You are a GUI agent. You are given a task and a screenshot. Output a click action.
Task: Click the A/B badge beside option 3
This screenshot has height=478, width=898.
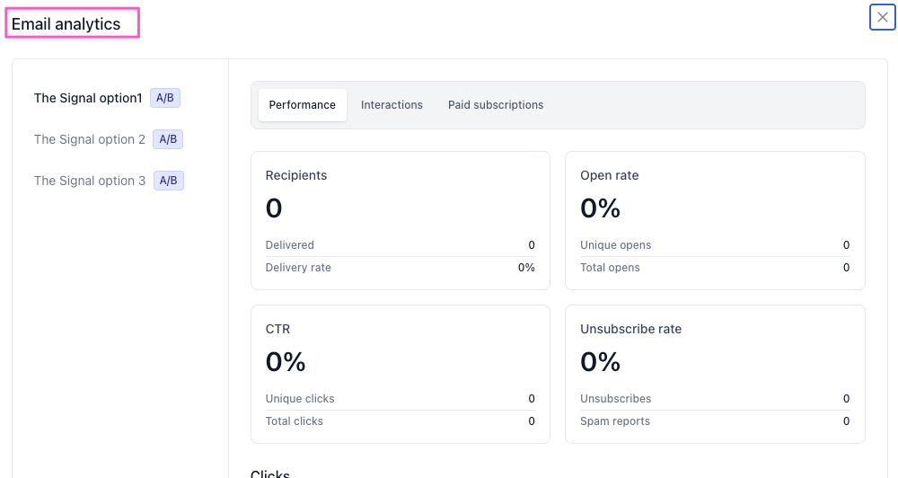(168, 181)
